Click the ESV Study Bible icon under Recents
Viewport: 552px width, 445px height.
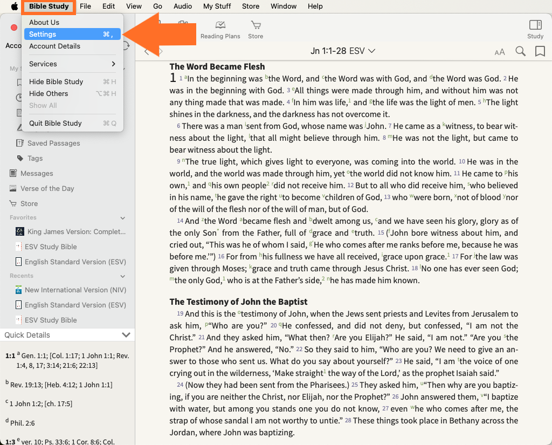point(19,320)
